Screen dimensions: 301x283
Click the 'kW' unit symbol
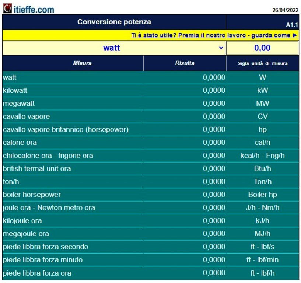pos(263,90)
